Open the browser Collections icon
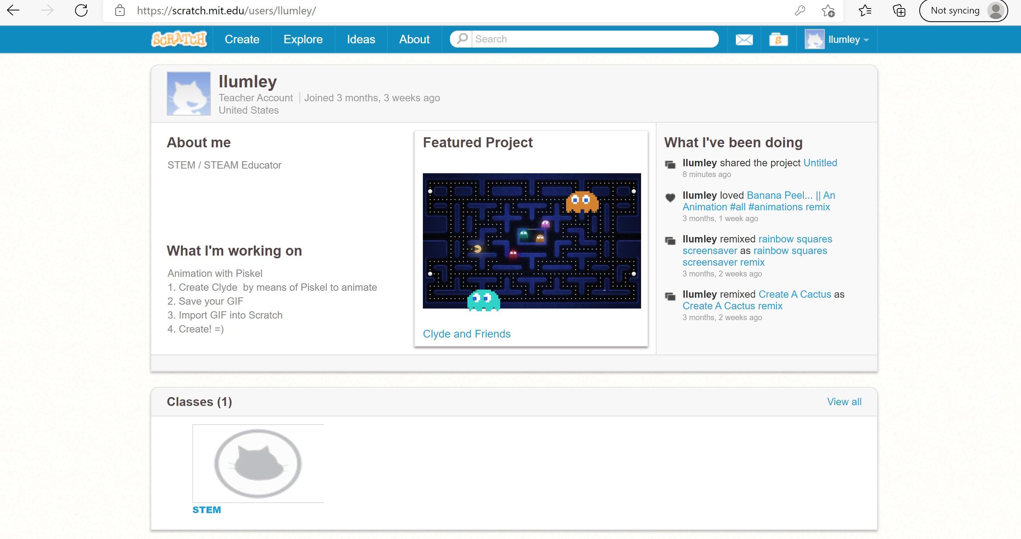Viewport: 1021px width, 539px height. [x=899, y=11]
